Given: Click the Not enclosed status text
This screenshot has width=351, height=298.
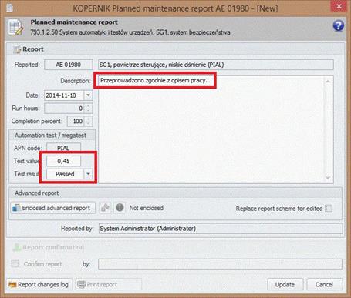Looking at the screenshot, I should 147,208.
